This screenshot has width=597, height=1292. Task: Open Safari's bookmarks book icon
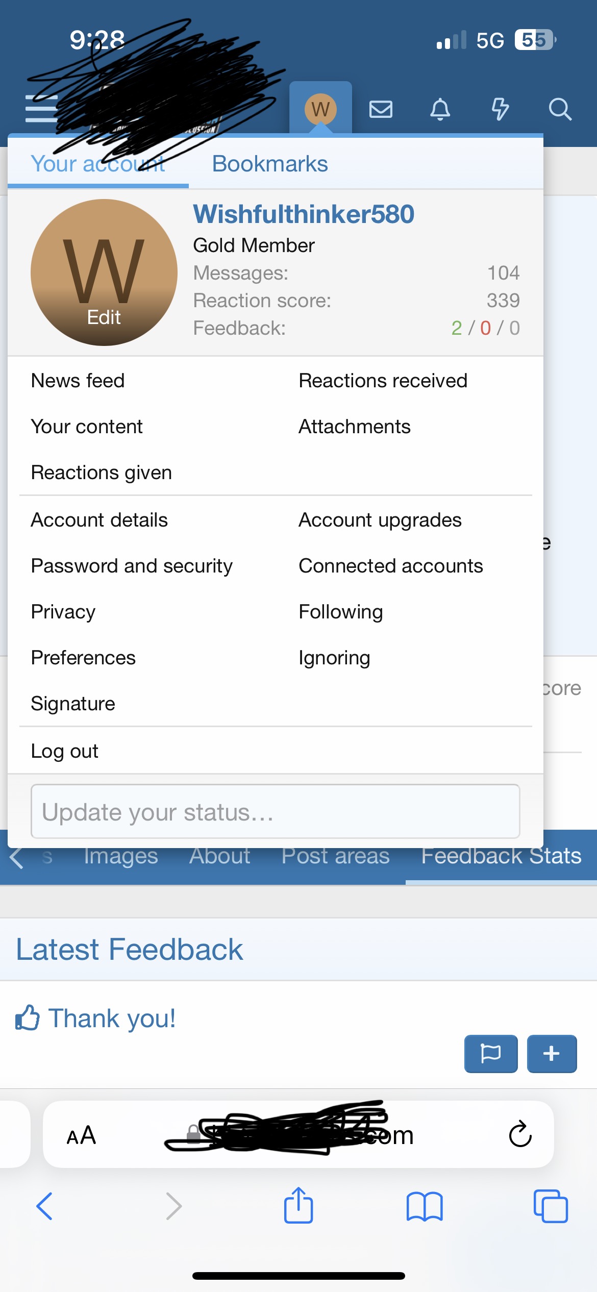[x=425, y=1207]
